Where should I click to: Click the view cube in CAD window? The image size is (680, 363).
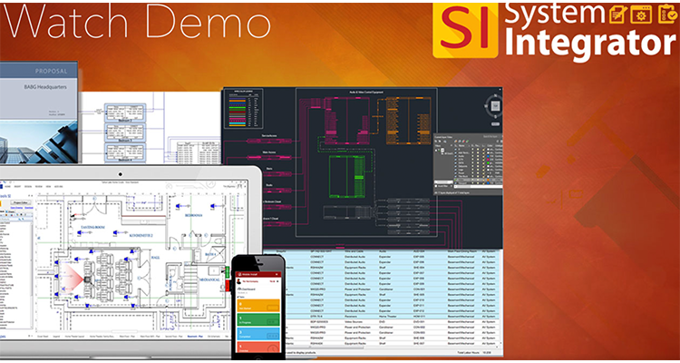point(496,105)
